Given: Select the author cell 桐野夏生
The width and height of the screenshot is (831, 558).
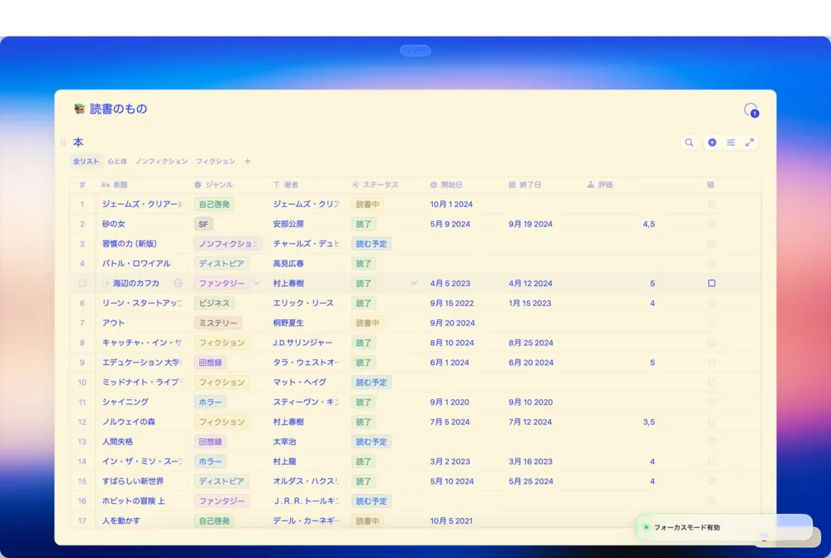Looking at the screenshot, I should point(288,323).
